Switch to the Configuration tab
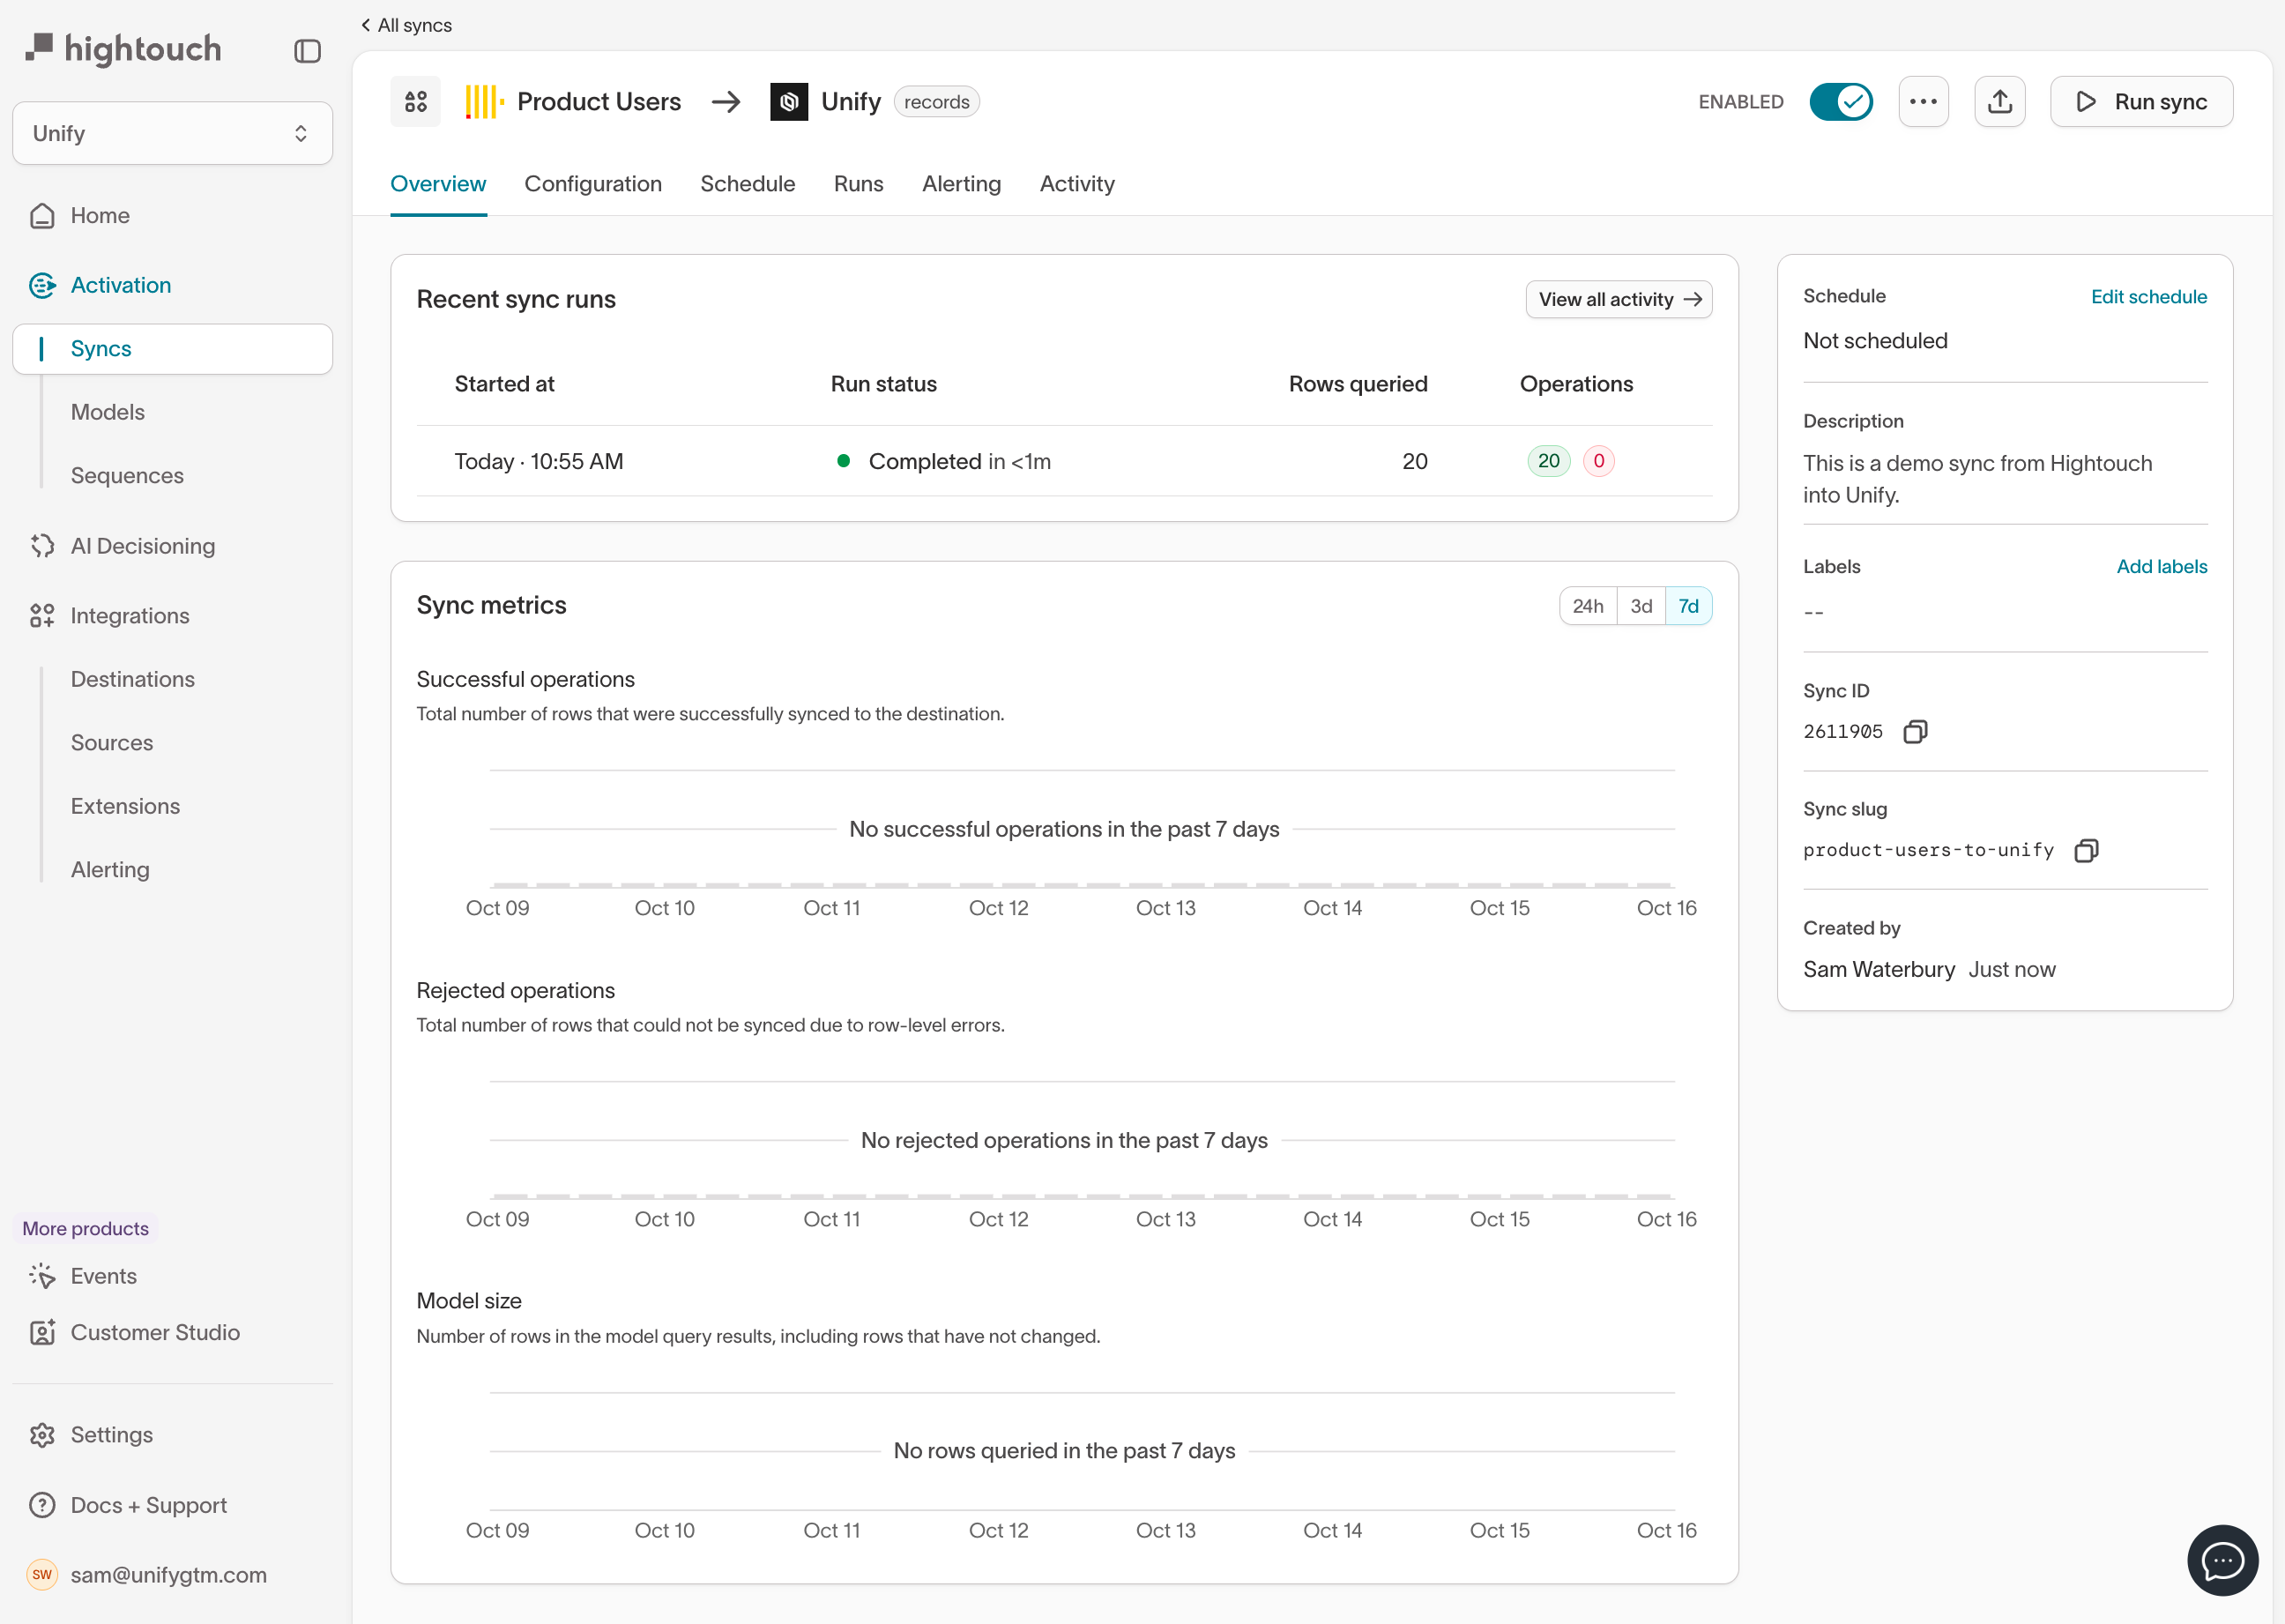The height and width of the screenshot is (1624, 2285). [592, 184]
